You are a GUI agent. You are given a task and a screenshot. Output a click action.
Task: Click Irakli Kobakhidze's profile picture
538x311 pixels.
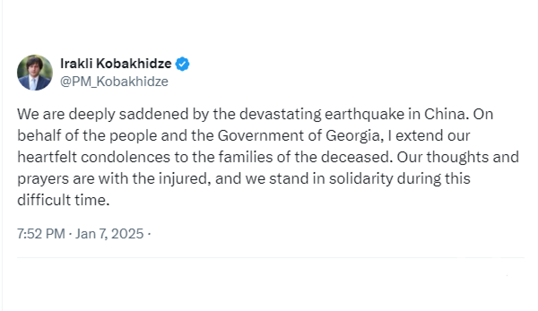point(35,73)
